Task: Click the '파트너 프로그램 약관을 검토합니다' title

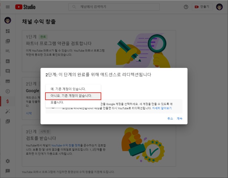Action: click(59, 43)
